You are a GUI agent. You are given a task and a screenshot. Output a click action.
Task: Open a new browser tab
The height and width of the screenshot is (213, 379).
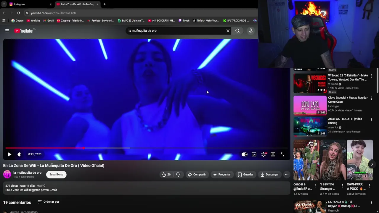tap(105, 4)
